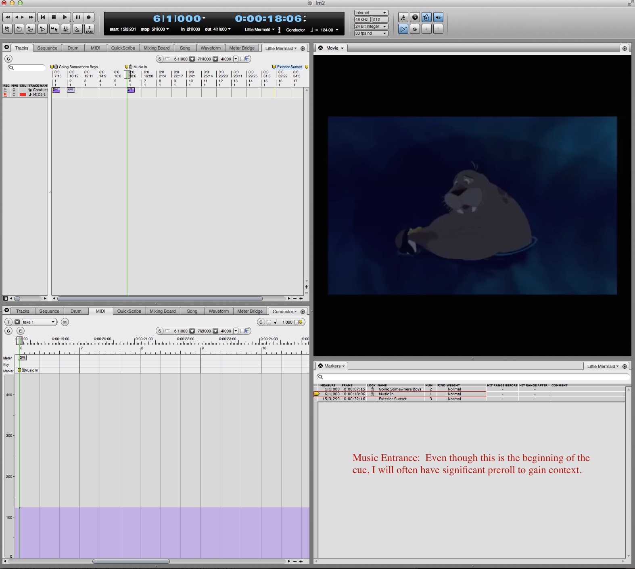Enable cursor selection checkbox in Tracks selection bar

pos(242,59)
